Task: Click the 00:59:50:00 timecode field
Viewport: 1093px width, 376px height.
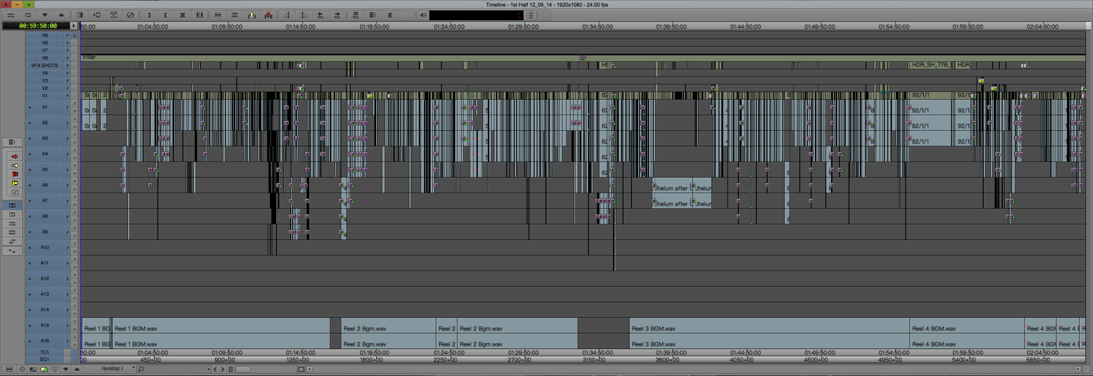Action: pos(37,26)
